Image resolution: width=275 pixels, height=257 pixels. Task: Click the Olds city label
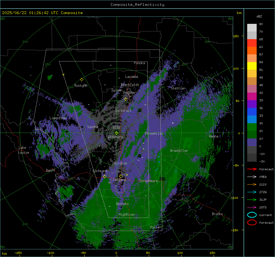pyautogui.click(x=116, y=127)
